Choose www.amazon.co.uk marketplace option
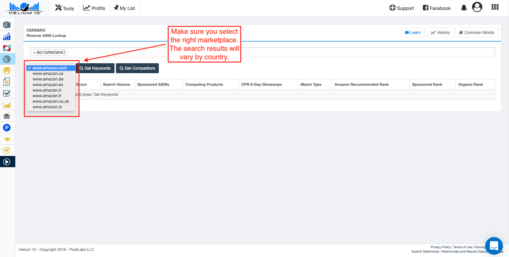 tap(51, 101)
